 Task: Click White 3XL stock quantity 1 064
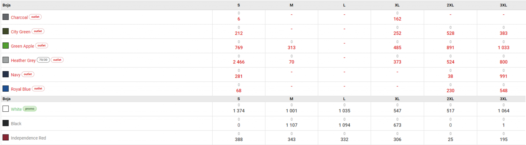pyautogui.click(x=503, y=111)
